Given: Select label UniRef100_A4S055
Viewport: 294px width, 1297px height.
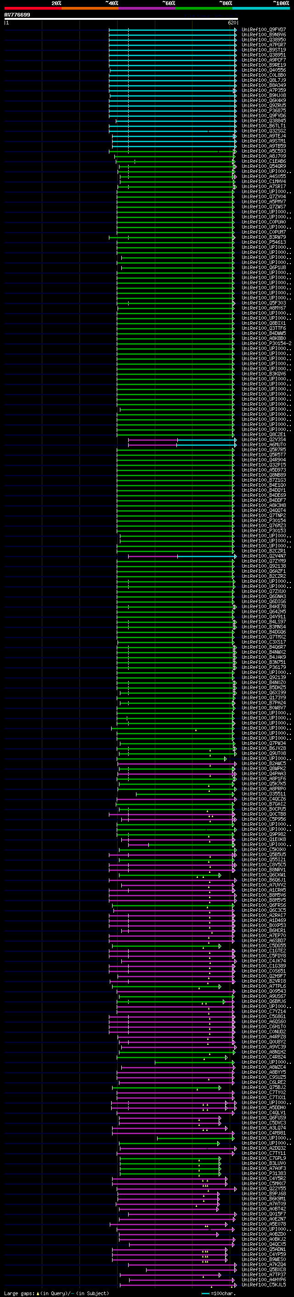Looking at the screenshot, I should pyautogui.click(x=263, y=176).
